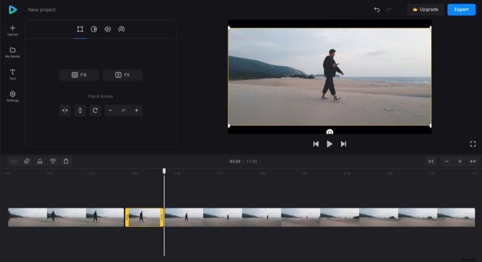
Task: Duplicate the selected clip
Action: 27,161
